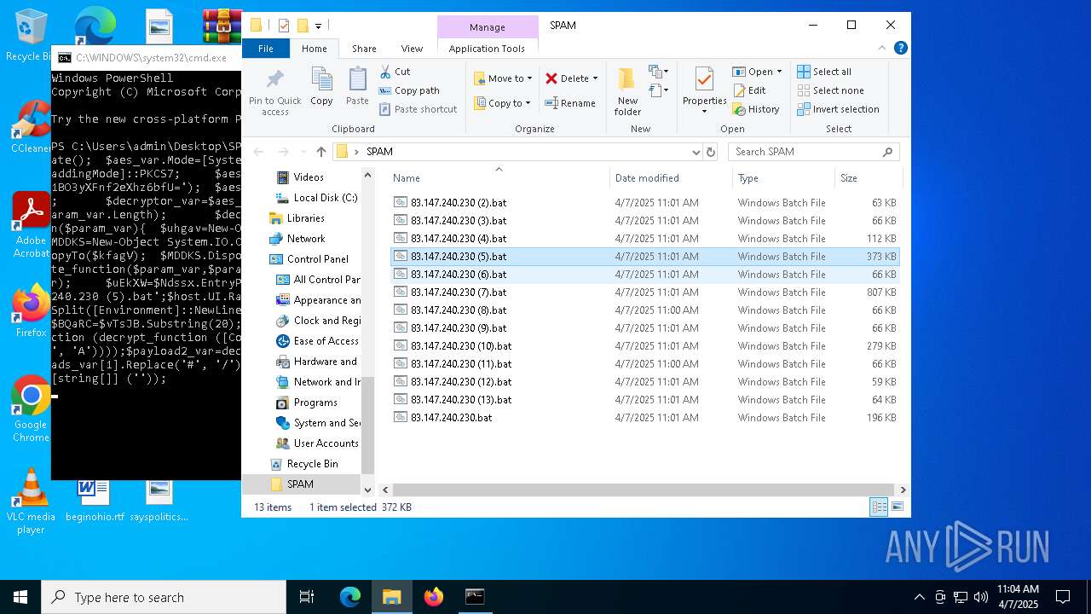The width and height of the screenshot is (1091, 614).
Task: Click Task View taskbar icon
Action: coord(307,597)
